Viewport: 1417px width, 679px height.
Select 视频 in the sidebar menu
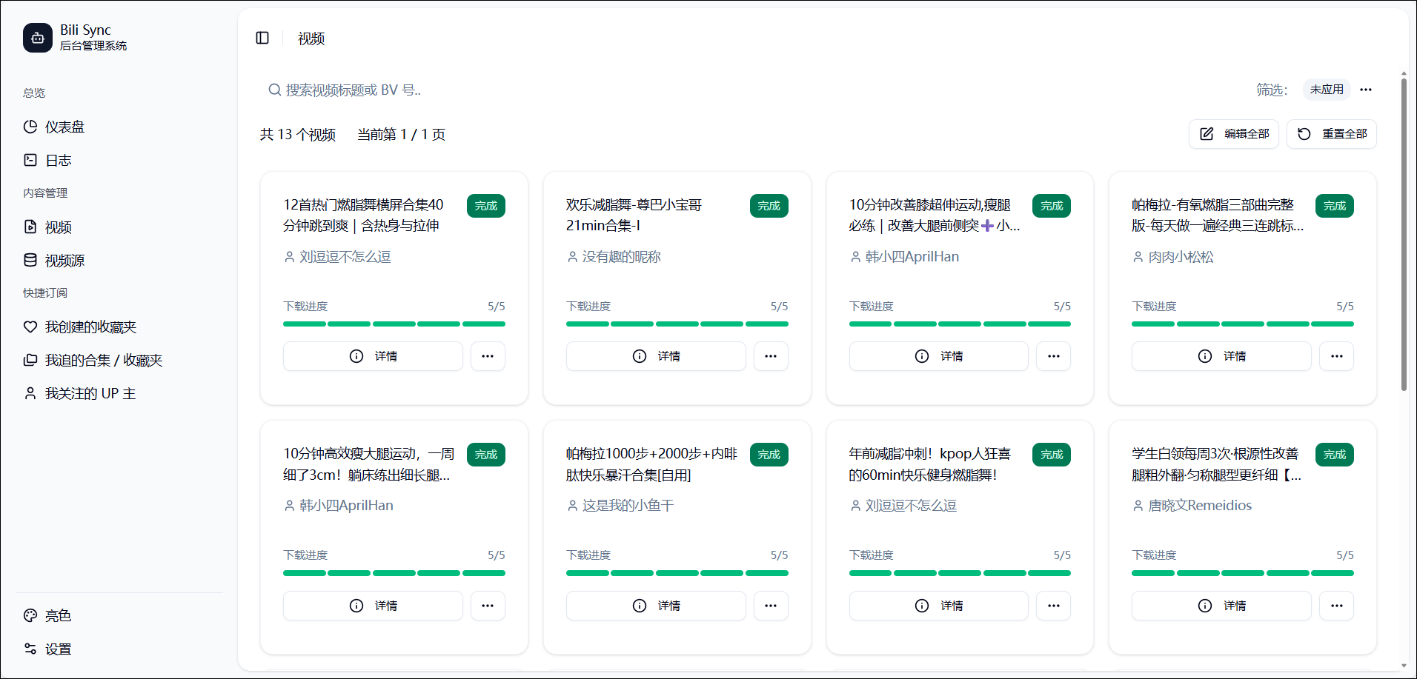pos(58,227)
